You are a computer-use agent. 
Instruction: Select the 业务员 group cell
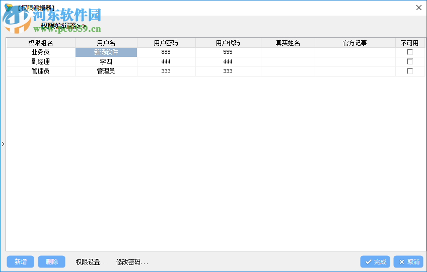[41, 52]
